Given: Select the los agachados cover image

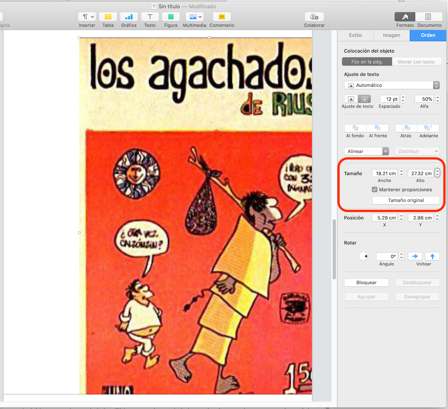Looking at the screenshot, I should [195, 216].
